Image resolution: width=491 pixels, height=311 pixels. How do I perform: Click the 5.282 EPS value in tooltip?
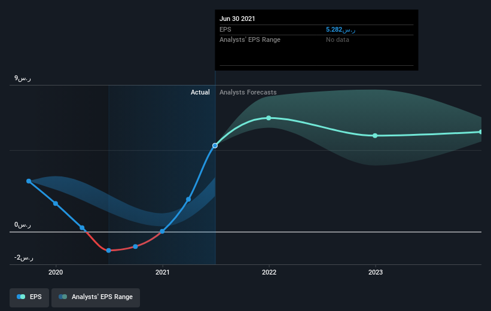(x=340, y=29)
